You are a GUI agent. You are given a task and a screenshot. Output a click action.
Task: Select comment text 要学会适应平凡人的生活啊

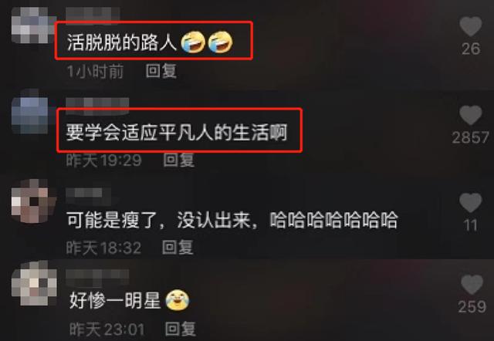pyautogui.click(x=177, y=132)
